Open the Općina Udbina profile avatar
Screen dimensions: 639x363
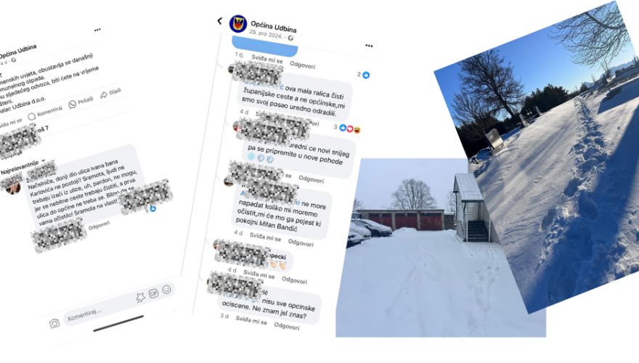click(238, 24)
